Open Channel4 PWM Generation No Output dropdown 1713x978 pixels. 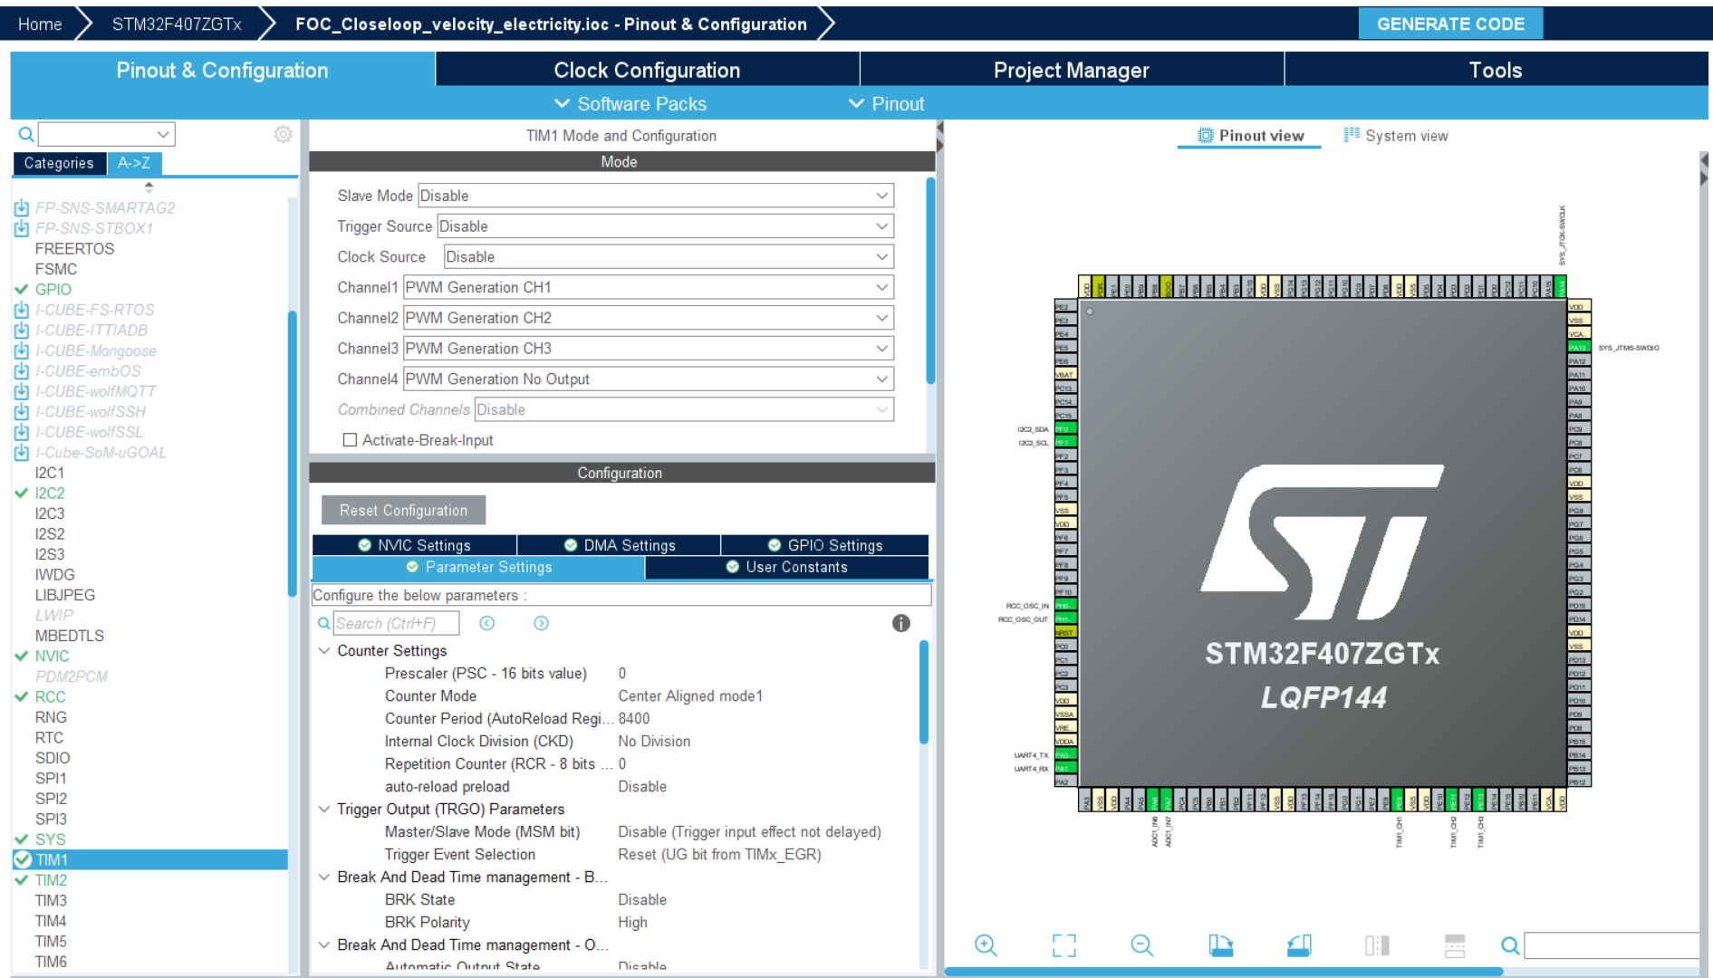click(649, 379)
